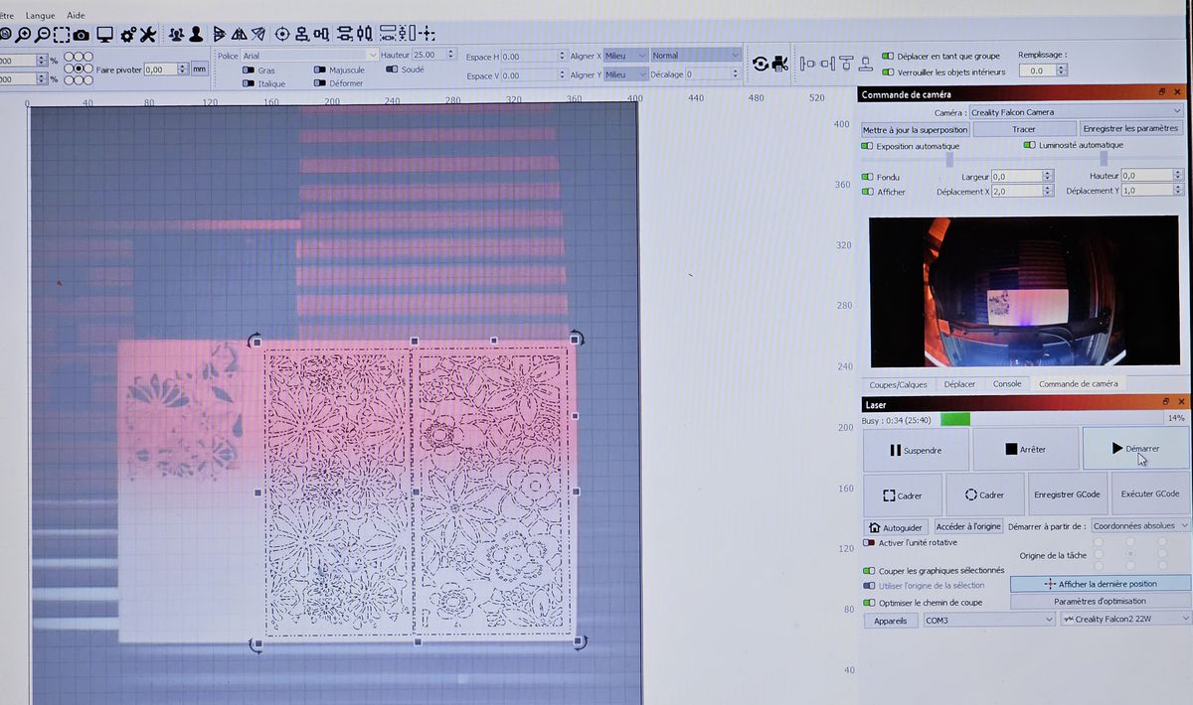Image resolution: width=1193 pixels, height=705 pixels.
Task: Open the Aide menu
Action: pyautogui.click(x=76, y=16)
